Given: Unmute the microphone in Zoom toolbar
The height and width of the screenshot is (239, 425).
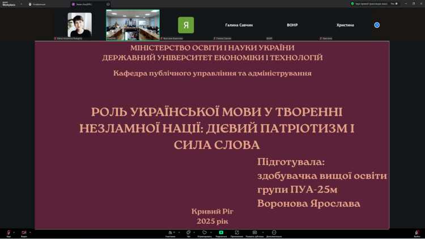Looking at the screenshot, I should 8,233.
